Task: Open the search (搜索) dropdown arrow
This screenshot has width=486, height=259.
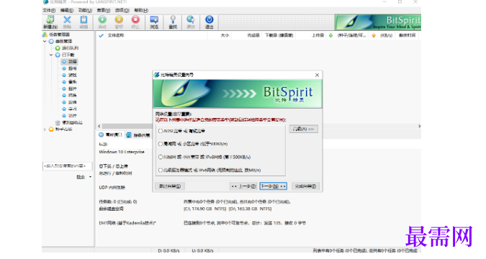Action: 90,177
